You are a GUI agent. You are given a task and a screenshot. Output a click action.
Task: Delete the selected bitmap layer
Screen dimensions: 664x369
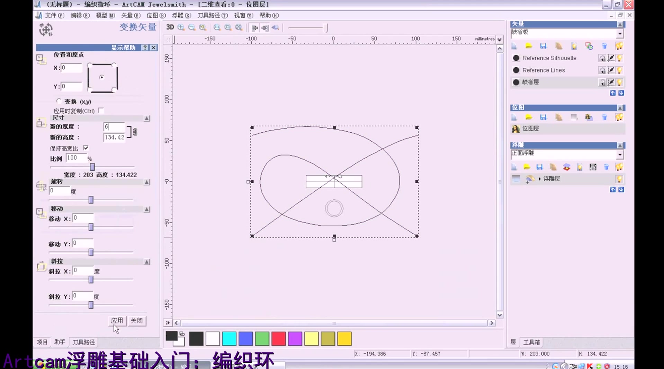pos(605,117)
